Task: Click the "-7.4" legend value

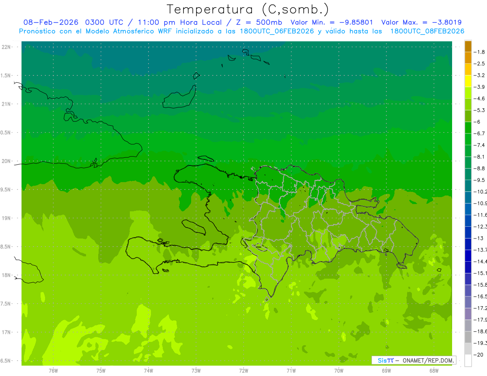Action: point(479,145)
